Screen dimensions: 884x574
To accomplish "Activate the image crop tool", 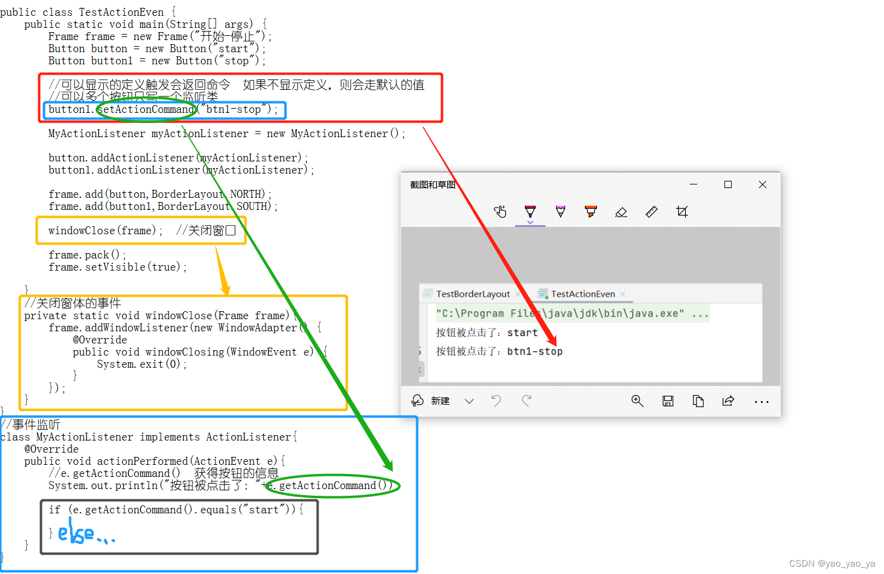I will coord(682,212).
